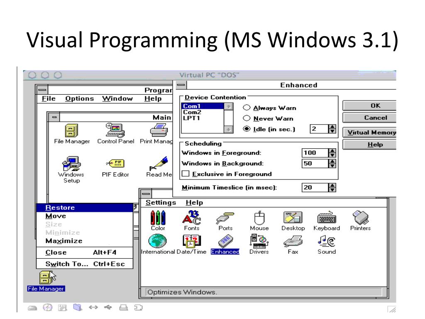Open File menu in Program Manager
Viewport: 425px width, 319px height.
[49, 98]
